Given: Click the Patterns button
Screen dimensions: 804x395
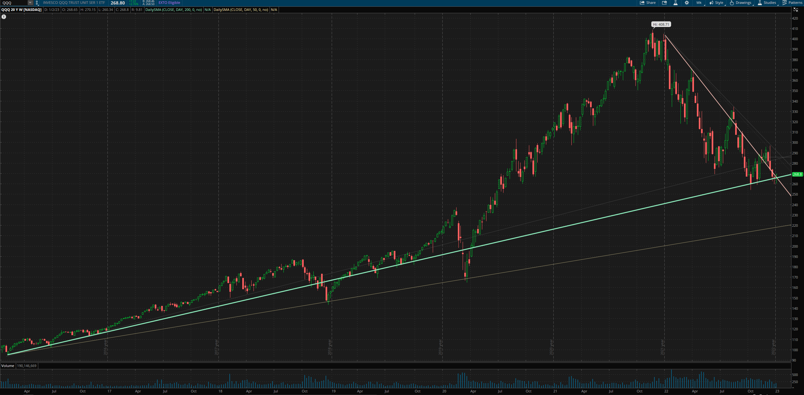Looking at the screenshot, I should 792,3.
